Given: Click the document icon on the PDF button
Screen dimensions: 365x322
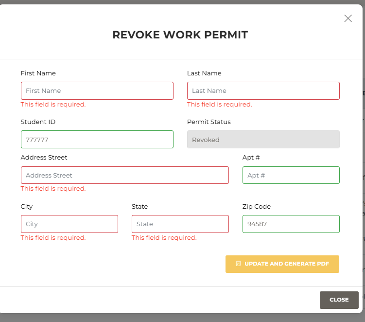Looking at the screenshot, I should coord(238,264).
